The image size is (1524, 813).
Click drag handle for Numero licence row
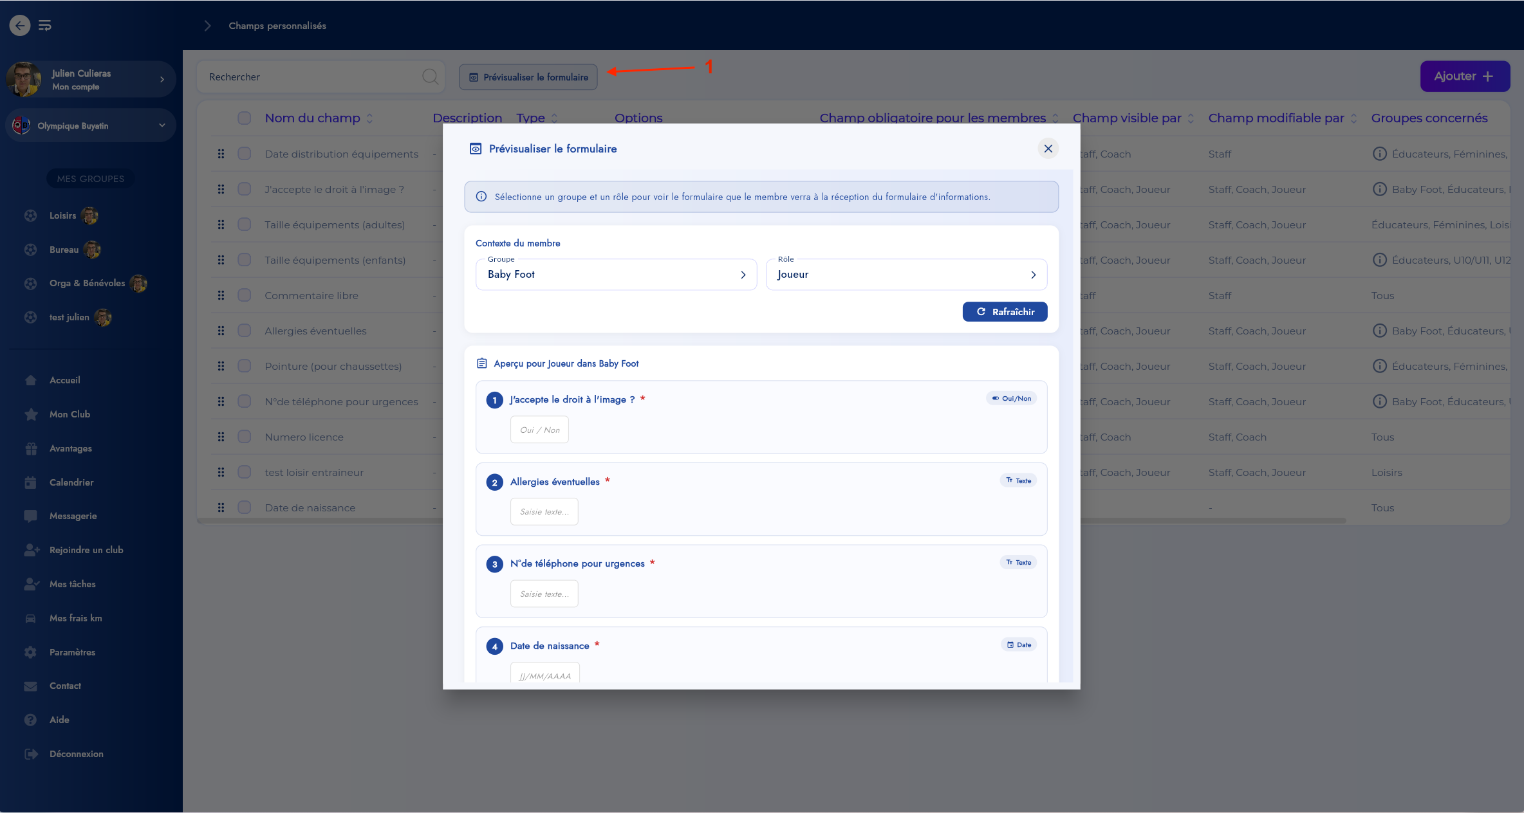[x=221, y=437]
